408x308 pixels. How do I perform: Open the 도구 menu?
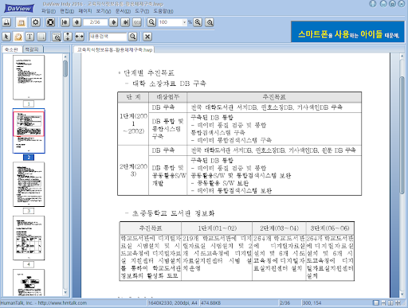click(142, 11)
